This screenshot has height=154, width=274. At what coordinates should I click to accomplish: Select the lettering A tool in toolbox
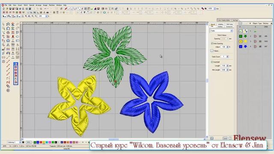tap(8, 45)
